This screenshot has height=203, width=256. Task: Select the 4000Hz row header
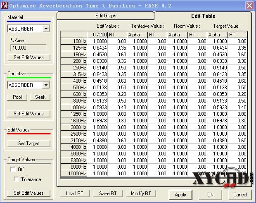coord(74,147)
